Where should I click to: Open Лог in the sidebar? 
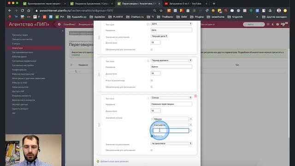14,113
